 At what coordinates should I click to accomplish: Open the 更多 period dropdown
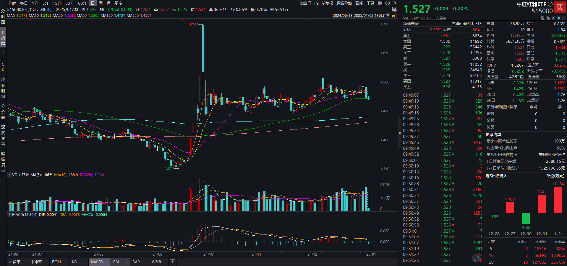click(x=118, y=3)
